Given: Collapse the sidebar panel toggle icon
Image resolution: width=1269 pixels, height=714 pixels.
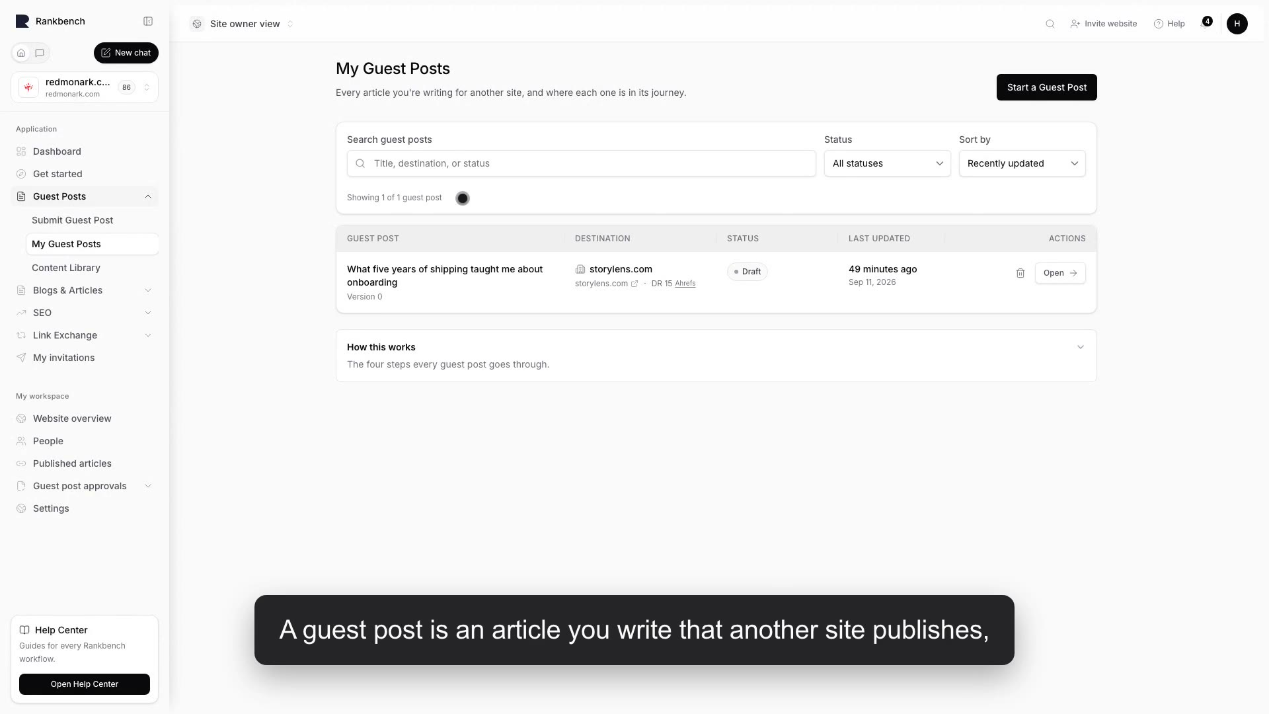Looking at the screenshot, I should pos(148,21).
